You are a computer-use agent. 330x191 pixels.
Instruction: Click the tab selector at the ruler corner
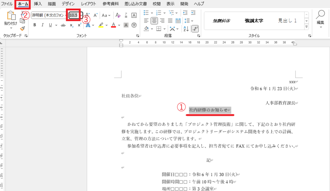point(2,43)
